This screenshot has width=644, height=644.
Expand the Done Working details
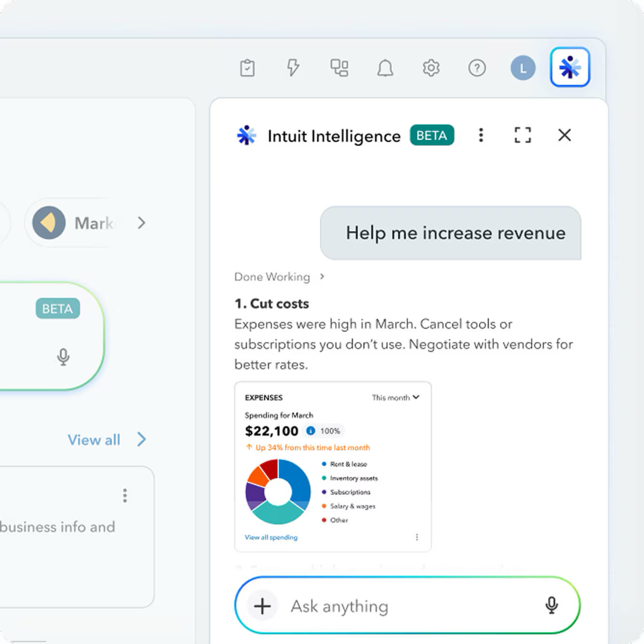pos(280,277)
